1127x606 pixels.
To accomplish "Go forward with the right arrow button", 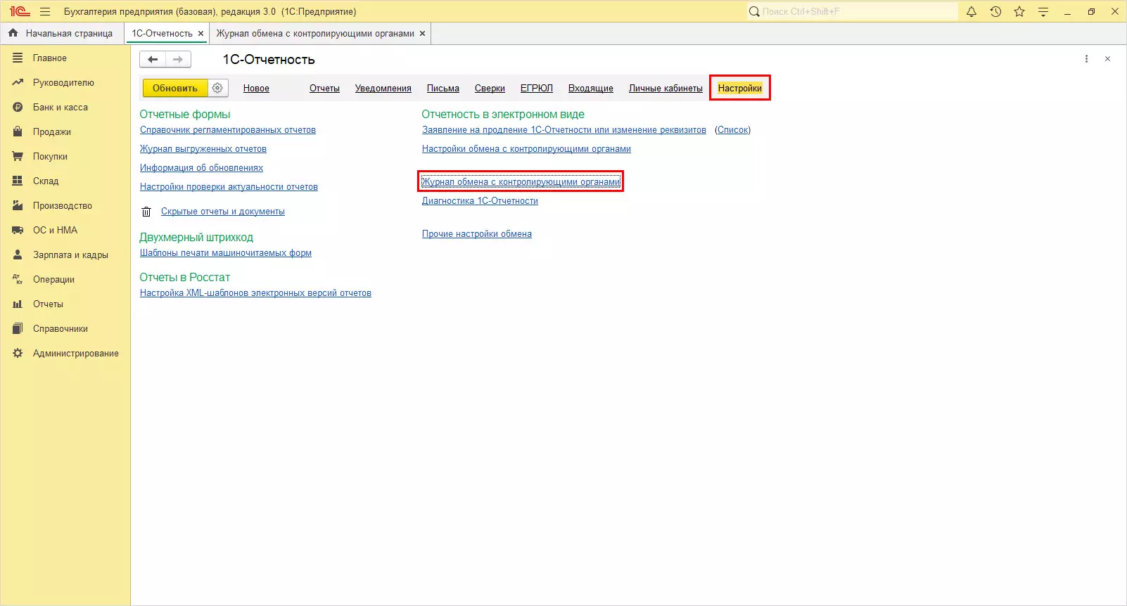I will tap(178, 60).
